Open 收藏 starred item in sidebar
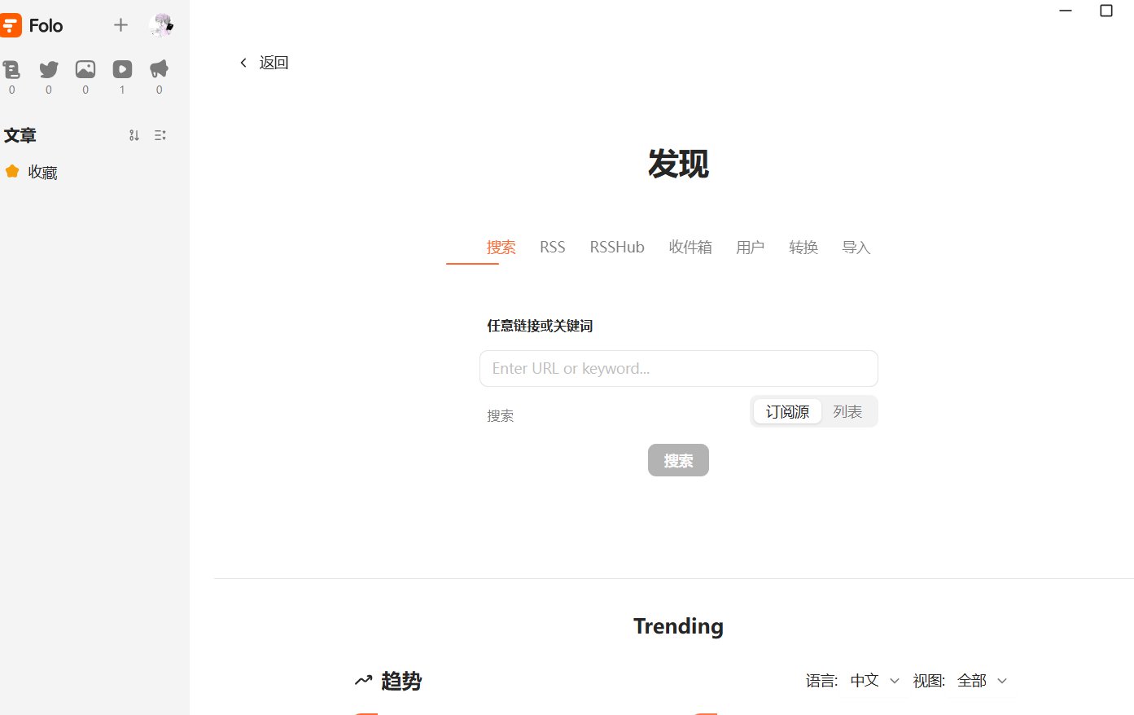 click(42, 172)
